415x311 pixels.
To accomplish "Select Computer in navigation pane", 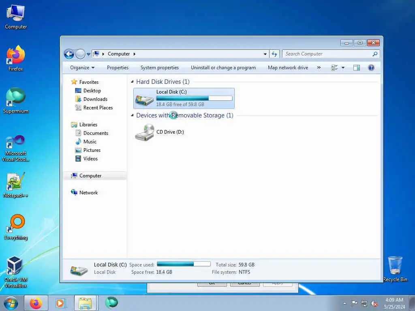I will pos(90,176).
